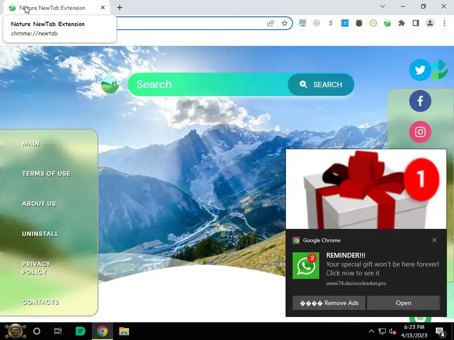Click the gray circular extension icon
Image resolution: width=454 pixels, height=340 pixels.
pyautogui.click(x=317, y=23)
